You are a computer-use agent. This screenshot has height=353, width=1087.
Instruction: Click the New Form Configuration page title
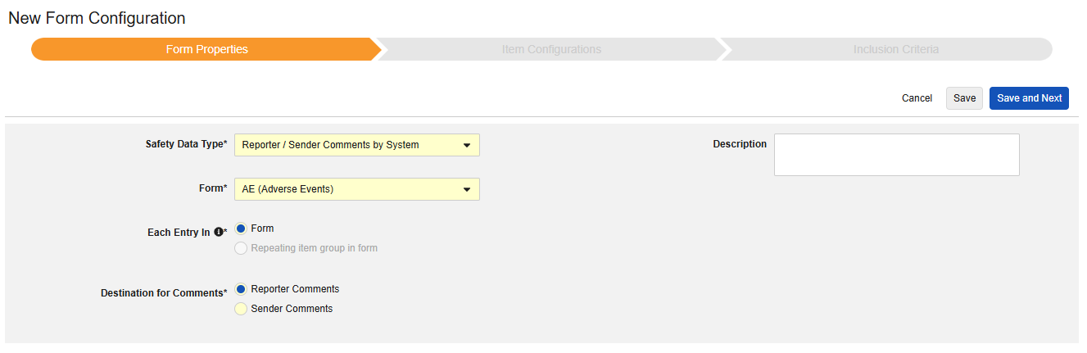(97, 18)
